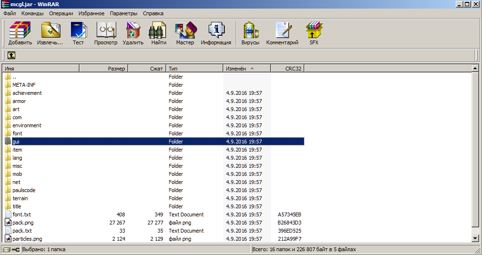Sort list by Размер column header
Screen dimensions: 482x255
[x=103, y=69]
